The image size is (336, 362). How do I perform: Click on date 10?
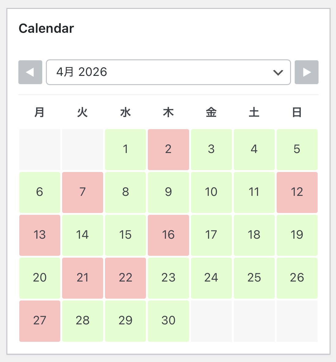point(211,192)
